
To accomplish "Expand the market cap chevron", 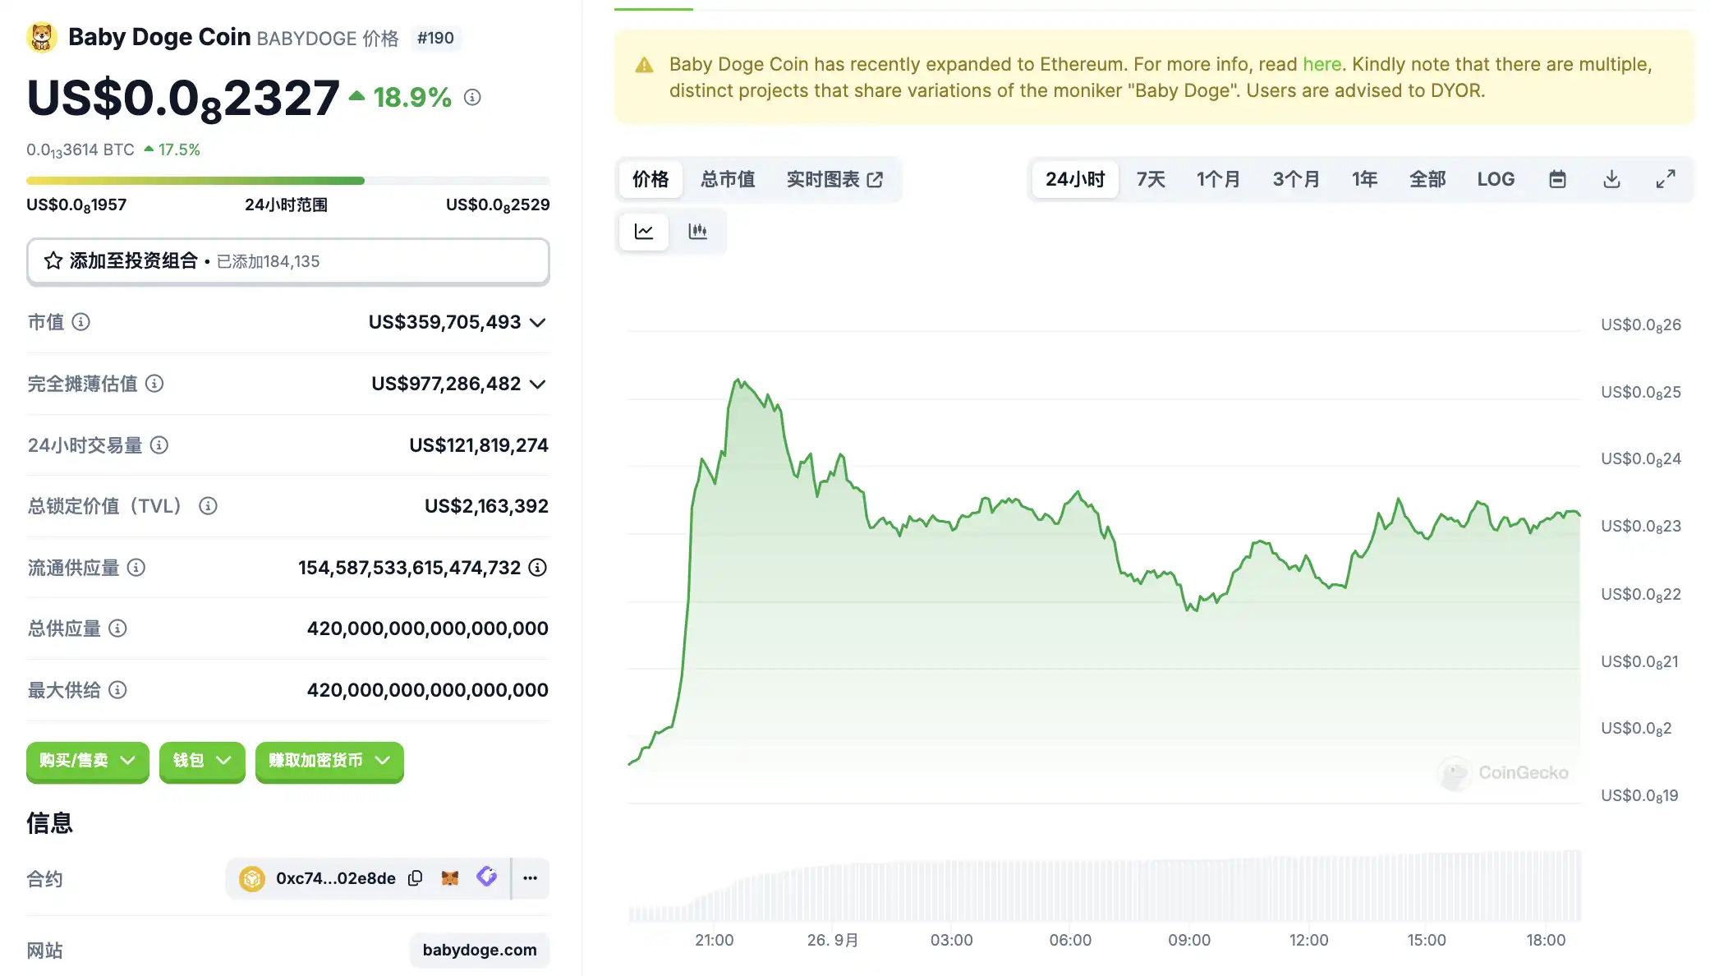I will 538,323.
